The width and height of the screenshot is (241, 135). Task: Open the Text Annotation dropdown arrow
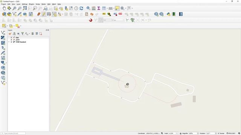[x=132, y=8]
